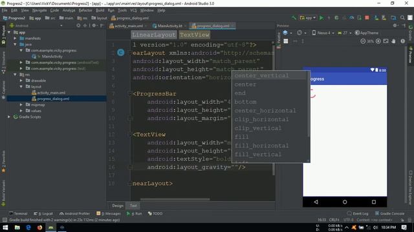The image size is (414, 232).
Task: Expand the mipmap folder
Action: click(21, 104)
